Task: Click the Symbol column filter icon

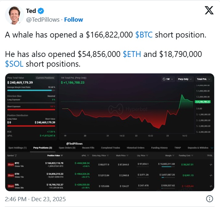Action: pos(16,155)
